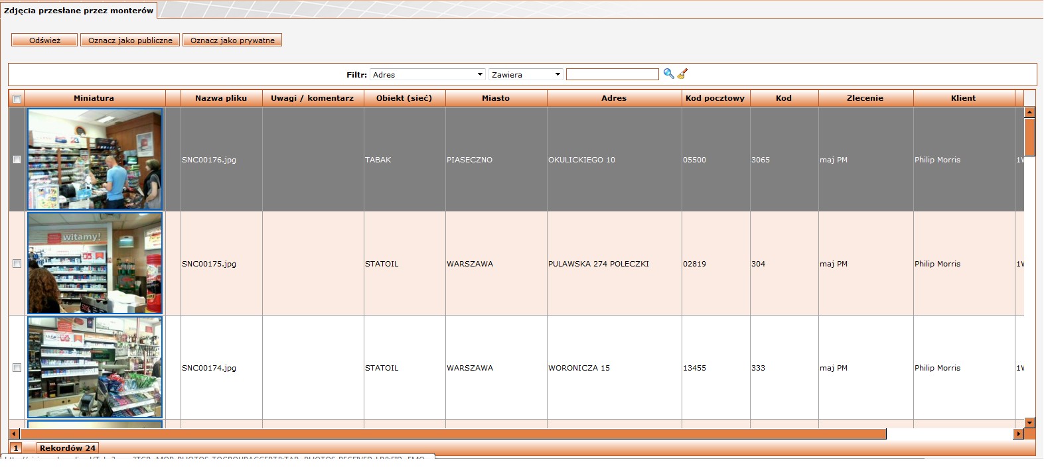The image size is (1044, 470).
Task: Click address PULAWSKA 274 POLECZKI
Action: click(599, 264)
